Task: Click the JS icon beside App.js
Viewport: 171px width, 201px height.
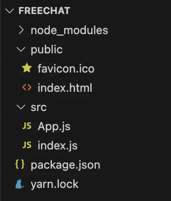Action: coord(27,126)
